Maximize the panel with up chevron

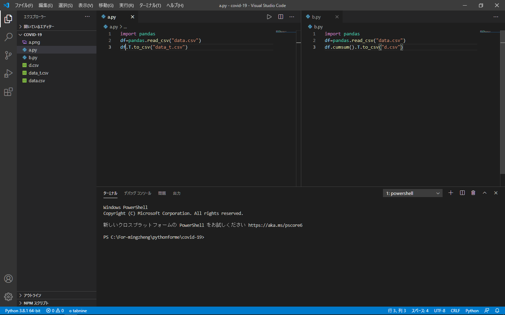click(485, 193)
